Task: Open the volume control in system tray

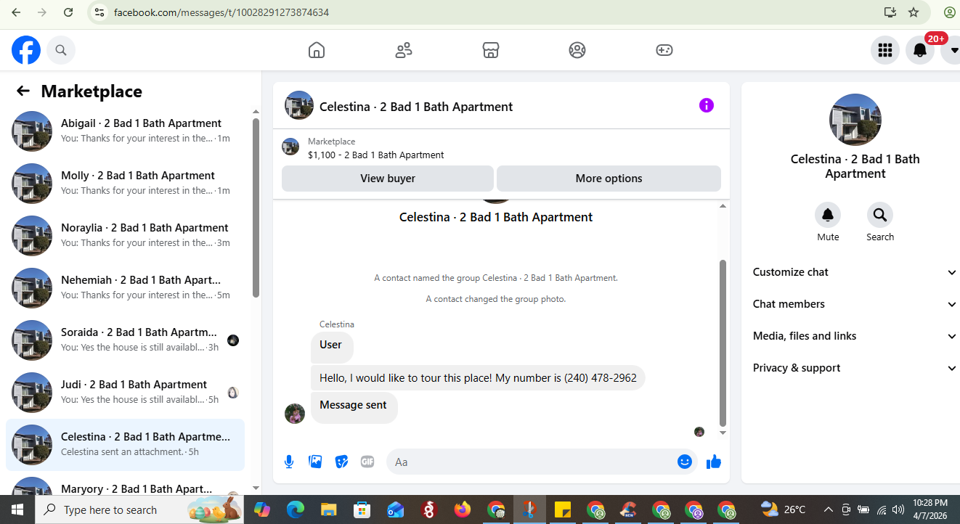Action: 898,509
